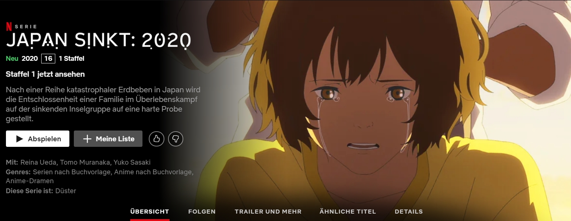Click the Netflix N logo
The image size is (571, 221).
point(8,26)
